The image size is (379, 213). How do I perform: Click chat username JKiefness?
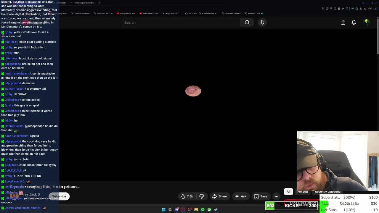click(11, 58)
